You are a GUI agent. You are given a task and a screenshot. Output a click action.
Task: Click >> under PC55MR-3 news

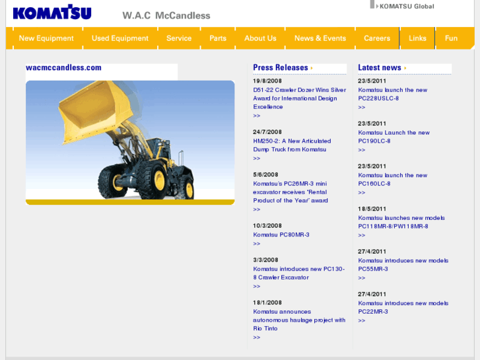point(362,278)
